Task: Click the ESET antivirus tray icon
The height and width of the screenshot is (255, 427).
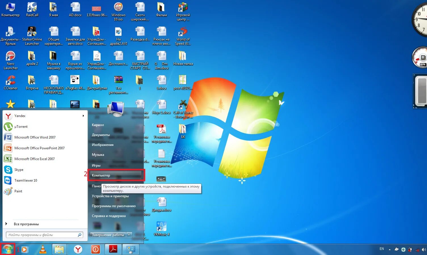Action: pyautogui.click(x=403, y=250)
